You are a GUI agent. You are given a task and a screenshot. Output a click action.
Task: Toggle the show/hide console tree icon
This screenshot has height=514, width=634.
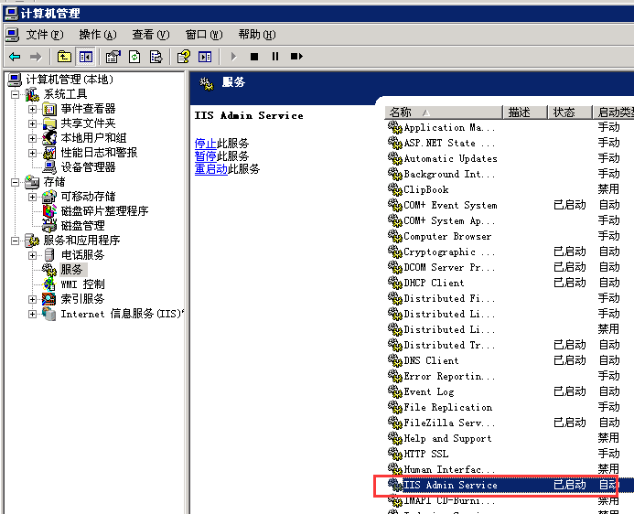(x=85, y=57)
